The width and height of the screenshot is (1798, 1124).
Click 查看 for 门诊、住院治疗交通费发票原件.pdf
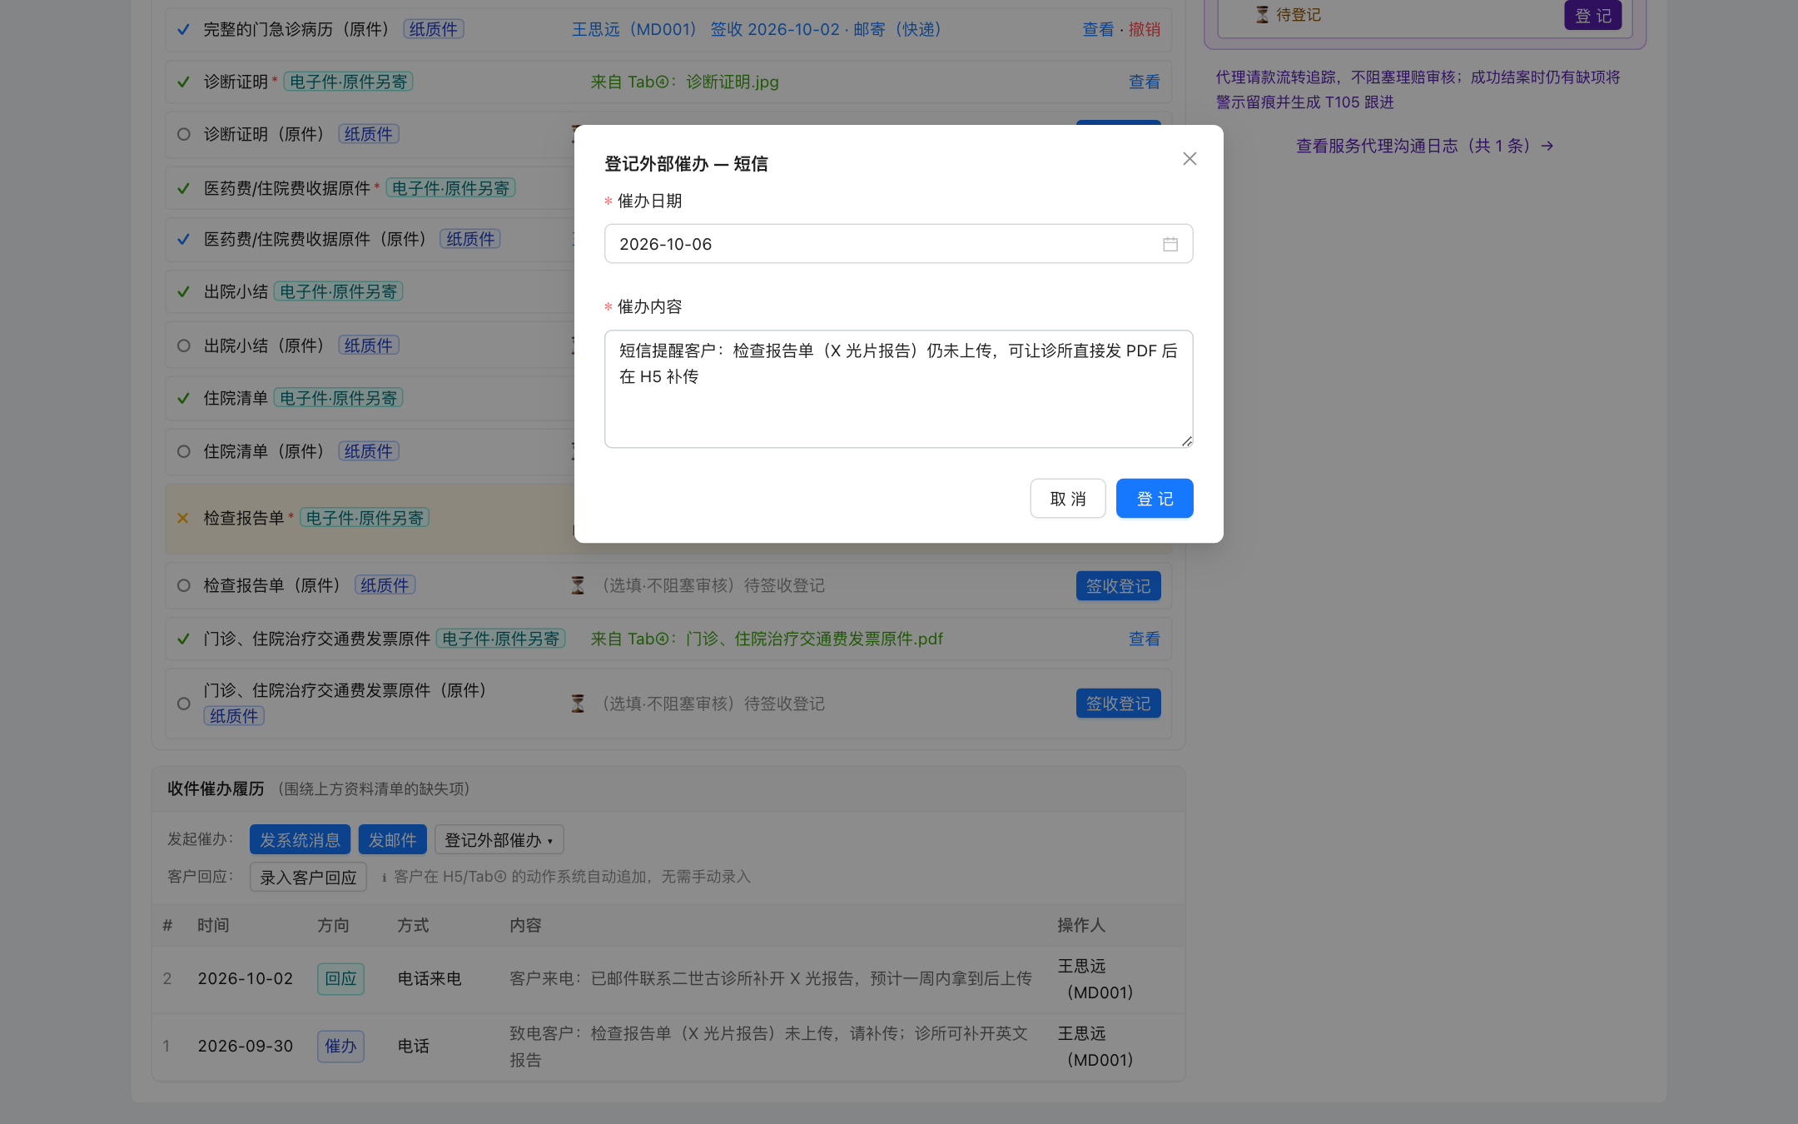[x=1144, y=639]
